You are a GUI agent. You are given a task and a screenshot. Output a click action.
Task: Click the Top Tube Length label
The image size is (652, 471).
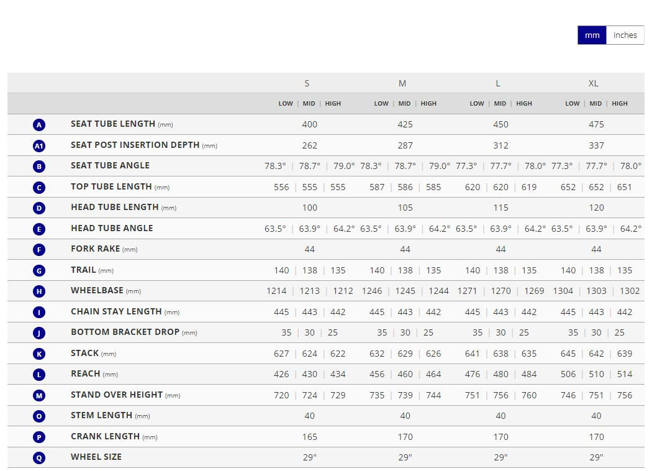(x=111, y=186)
